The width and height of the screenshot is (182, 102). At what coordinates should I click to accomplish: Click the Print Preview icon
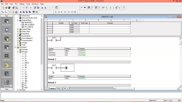[16, 8]
